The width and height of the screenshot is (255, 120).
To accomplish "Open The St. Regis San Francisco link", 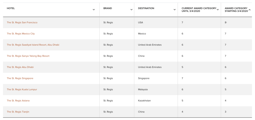I will pyautogui.click(x=22, y=23).
